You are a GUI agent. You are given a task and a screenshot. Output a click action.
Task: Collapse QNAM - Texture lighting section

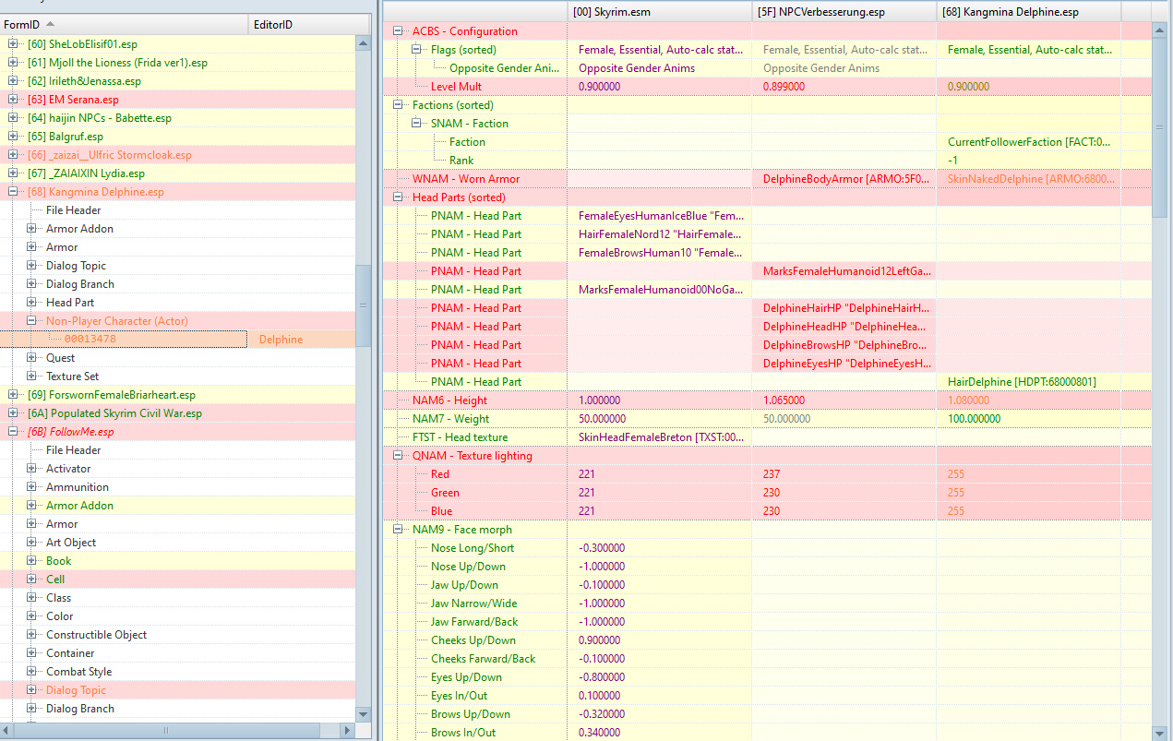pyautogui.click(x=399, y=456)
